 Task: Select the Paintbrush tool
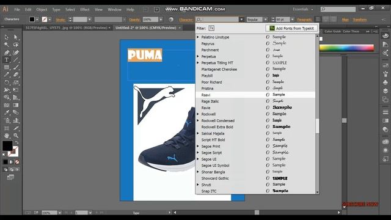(16, 67)
